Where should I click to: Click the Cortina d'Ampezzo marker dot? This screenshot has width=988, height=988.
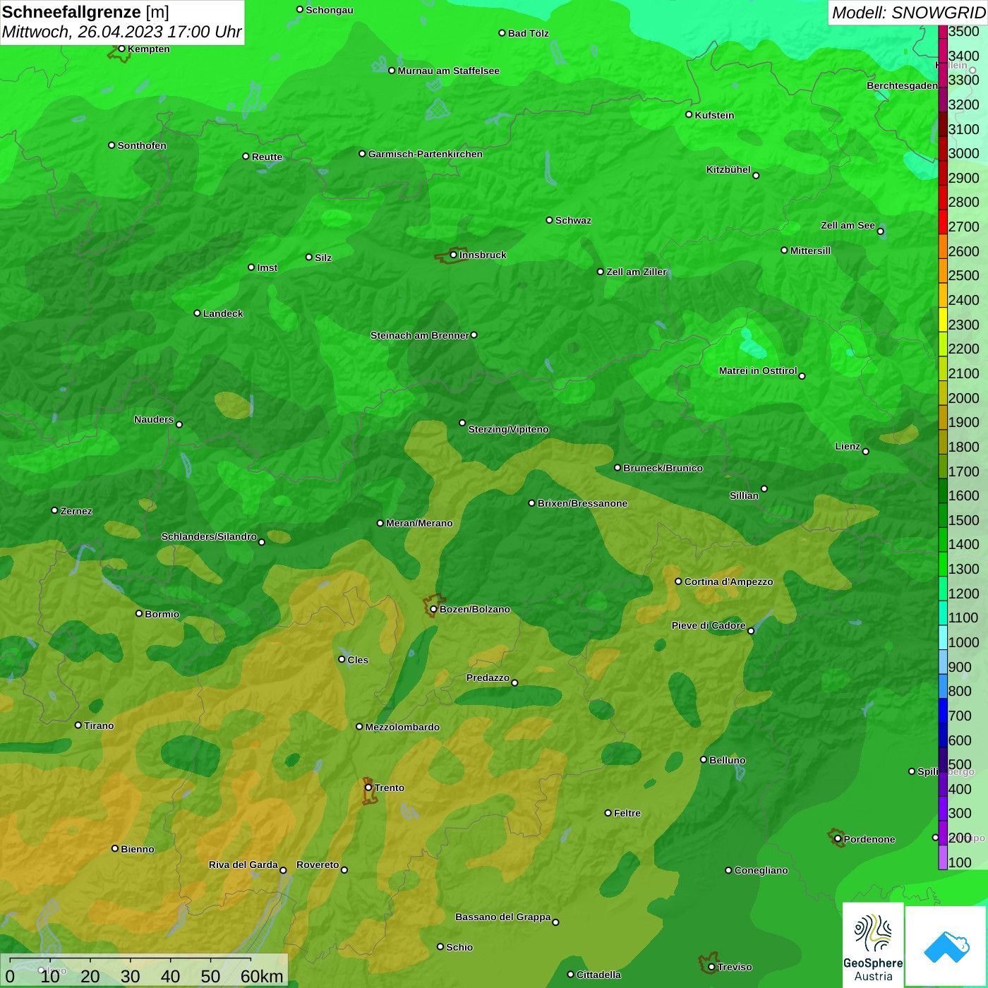click(678, 582)
